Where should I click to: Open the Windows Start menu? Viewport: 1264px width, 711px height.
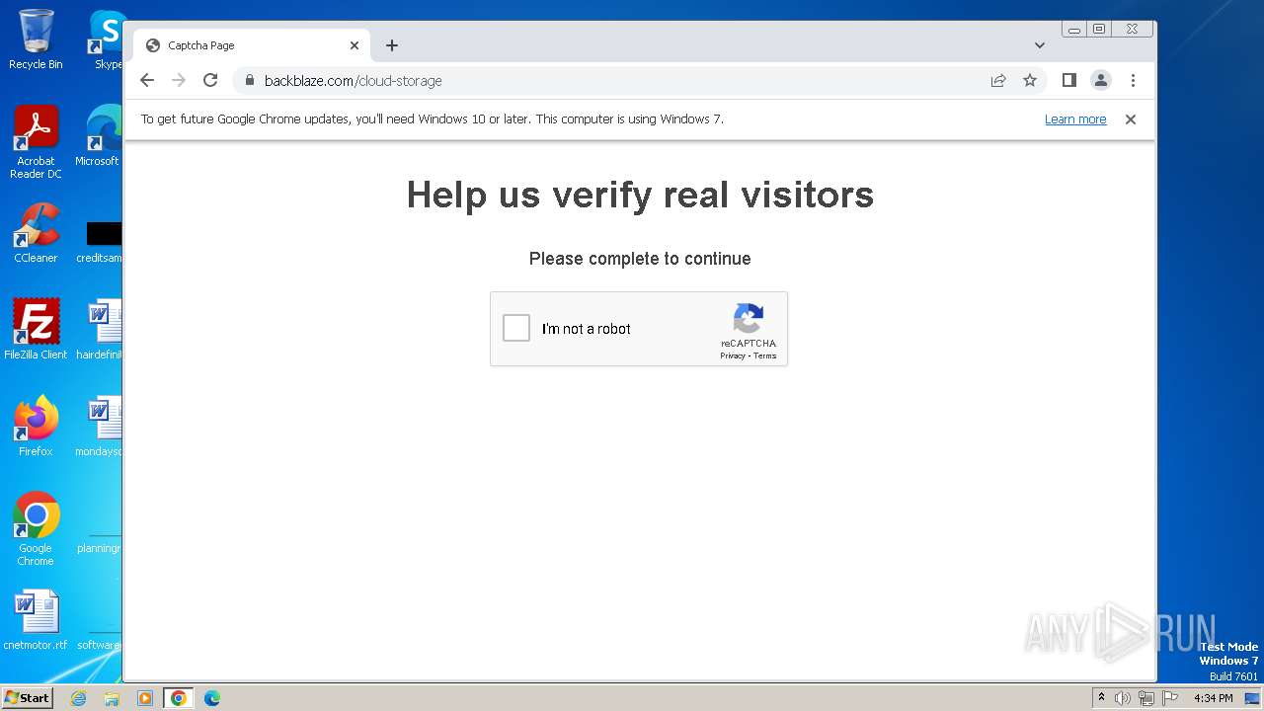[x=27, y=698]
